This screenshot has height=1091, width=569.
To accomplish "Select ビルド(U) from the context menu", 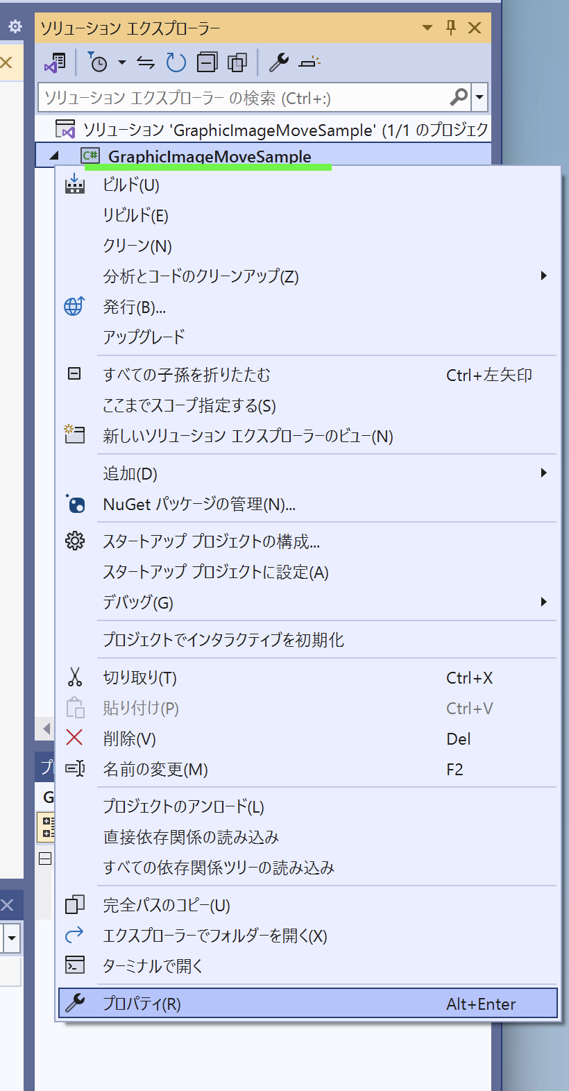I will pyautogui.click(x=139, y=186).
